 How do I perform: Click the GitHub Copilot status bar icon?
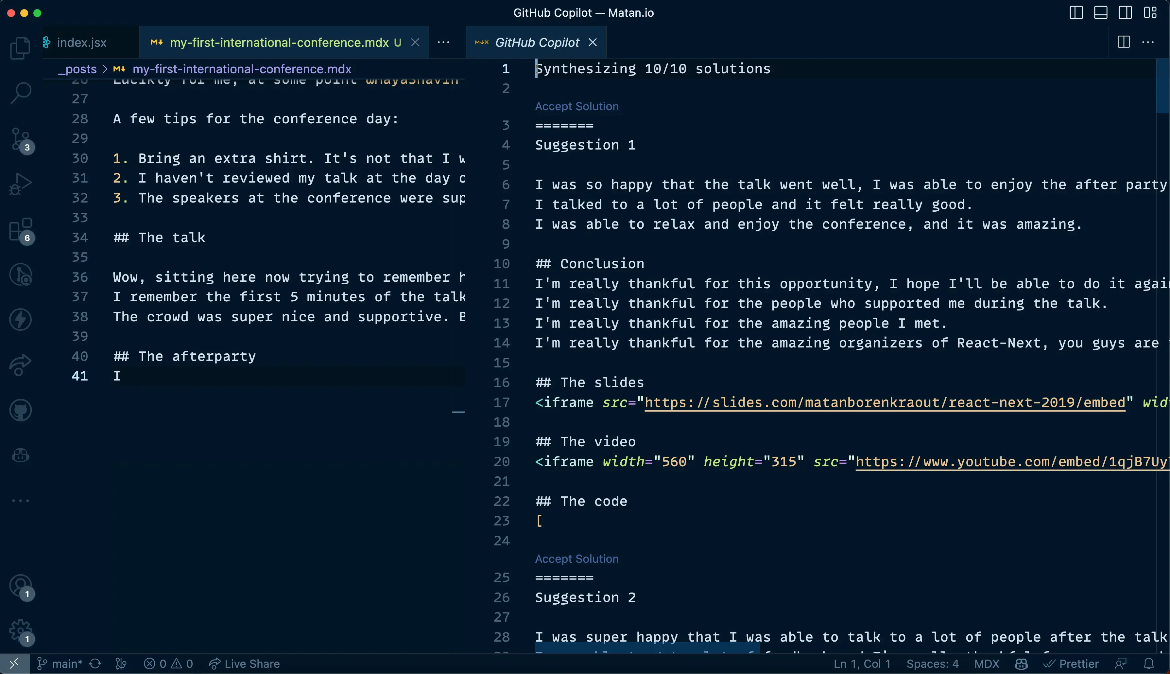(1021, 664)
